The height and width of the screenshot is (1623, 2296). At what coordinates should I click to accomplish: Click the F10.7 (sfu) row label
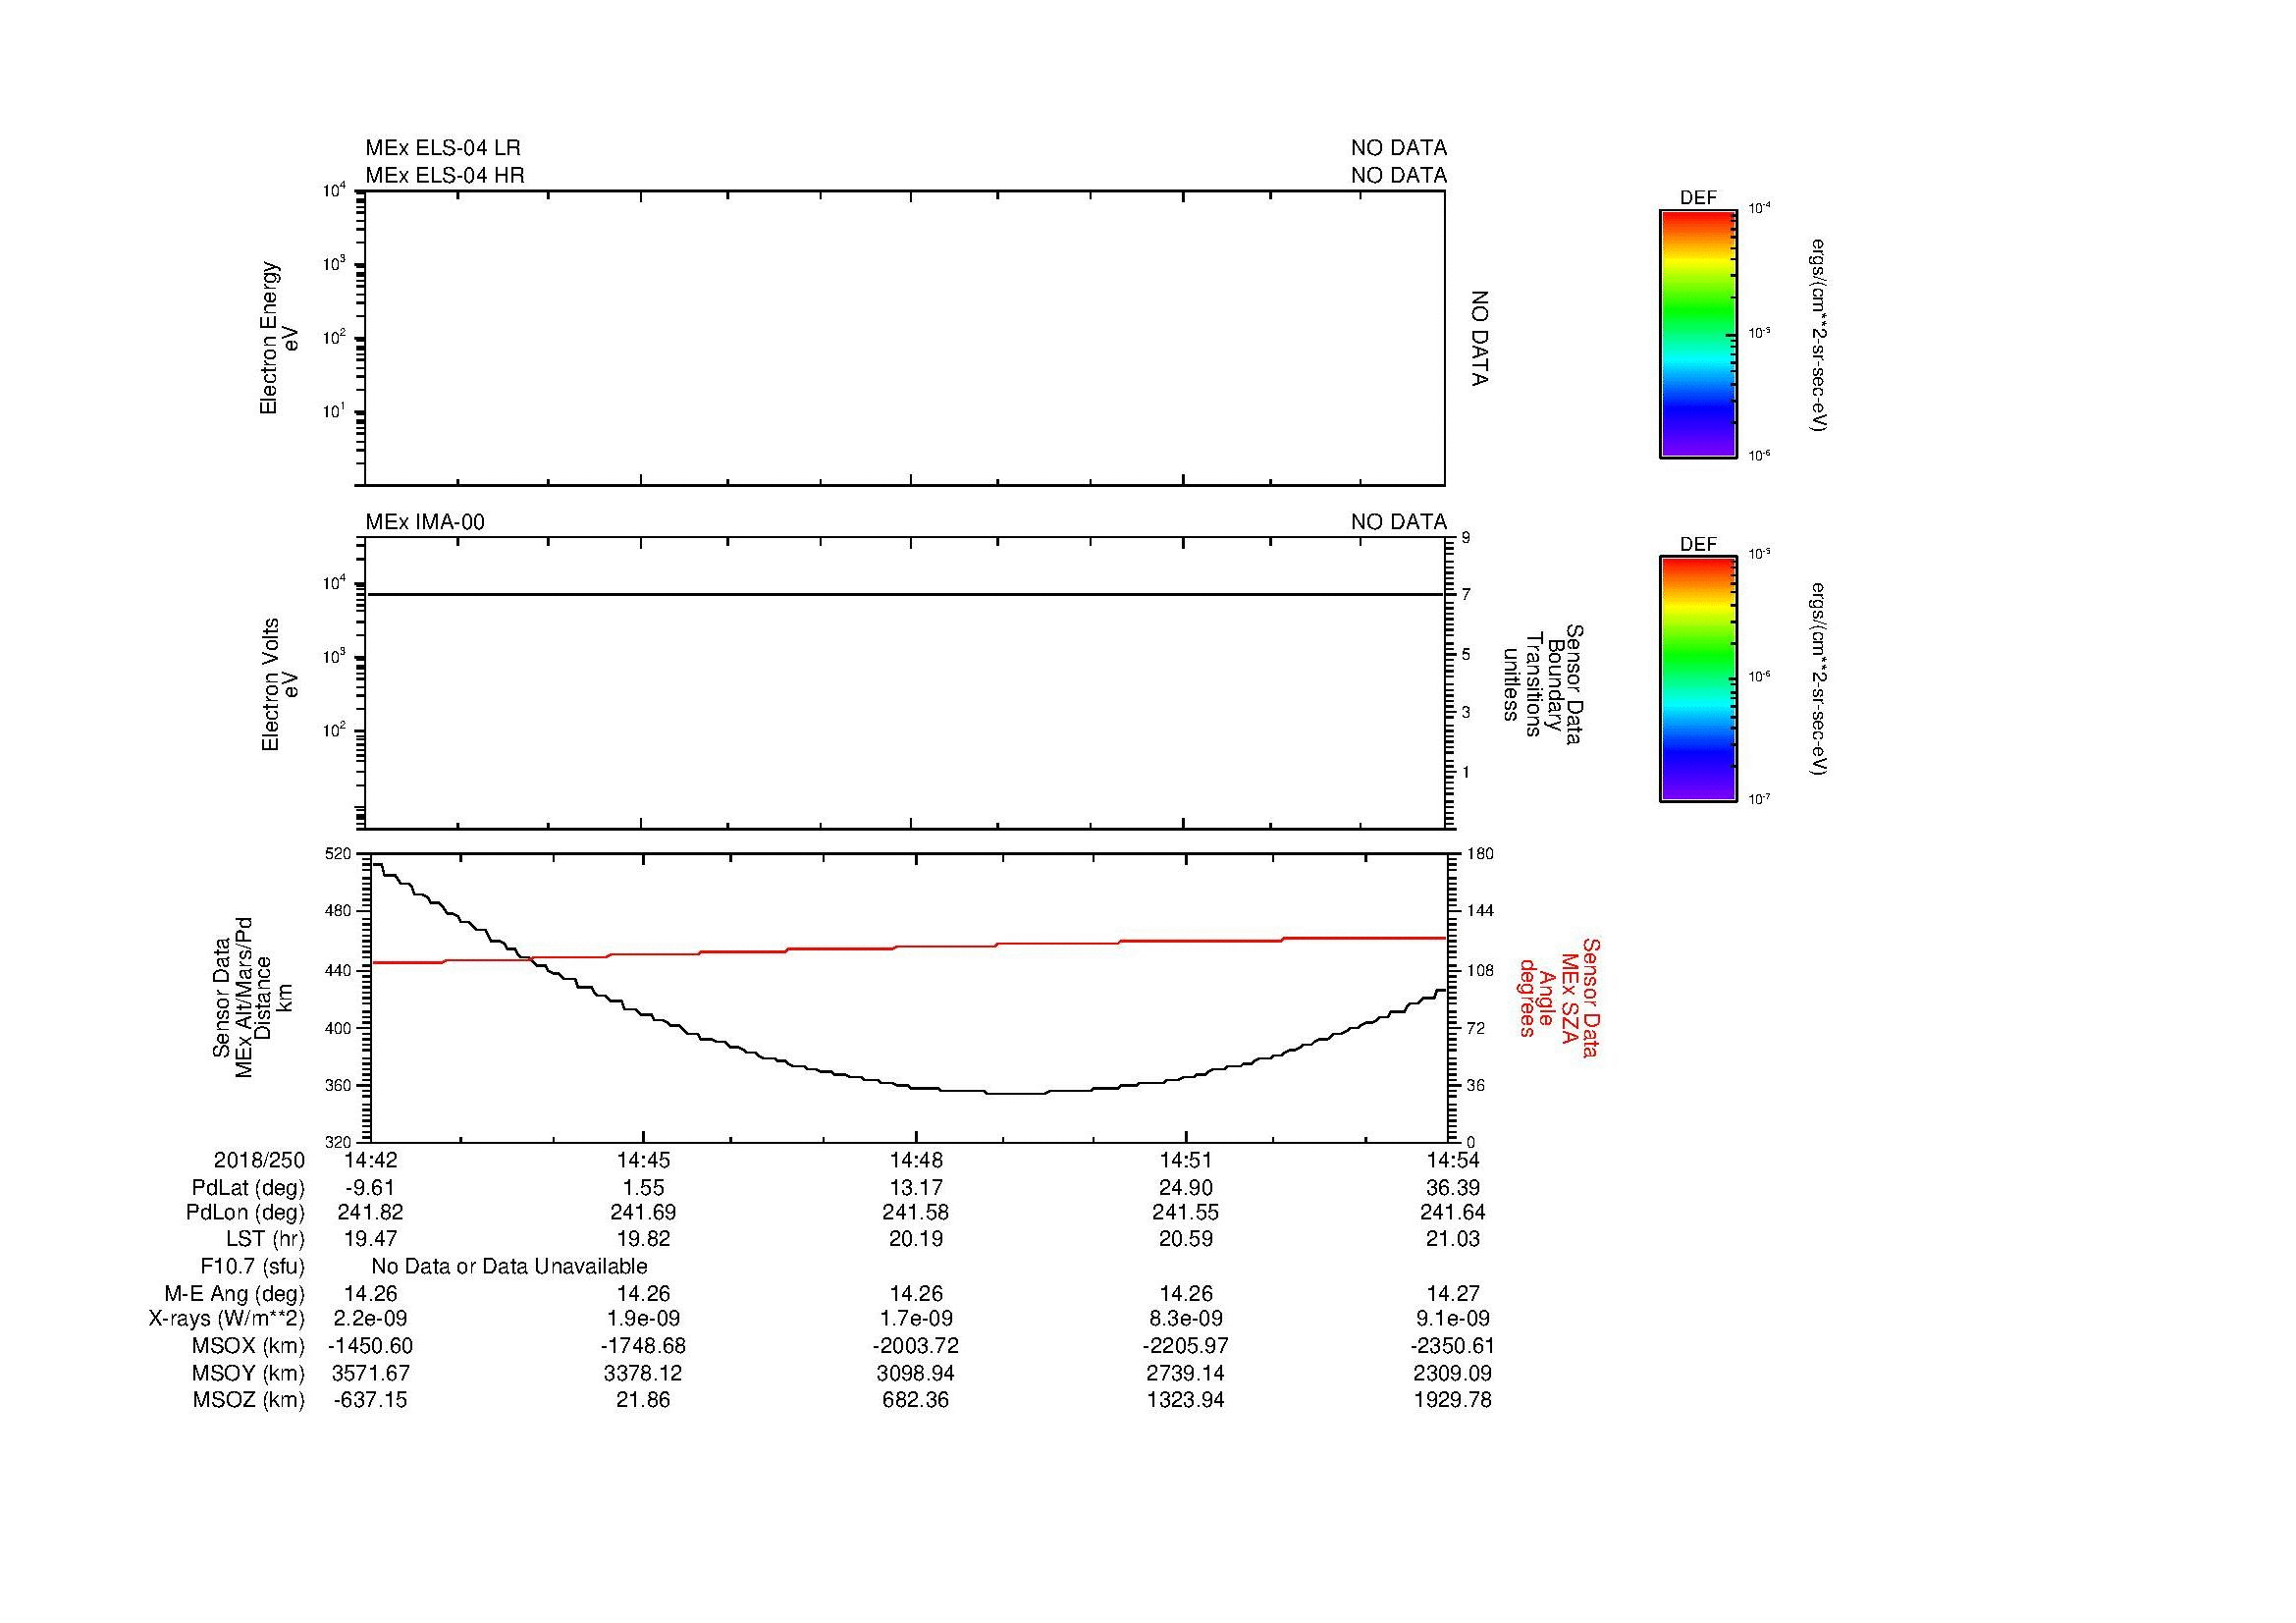coord(252,1267)
